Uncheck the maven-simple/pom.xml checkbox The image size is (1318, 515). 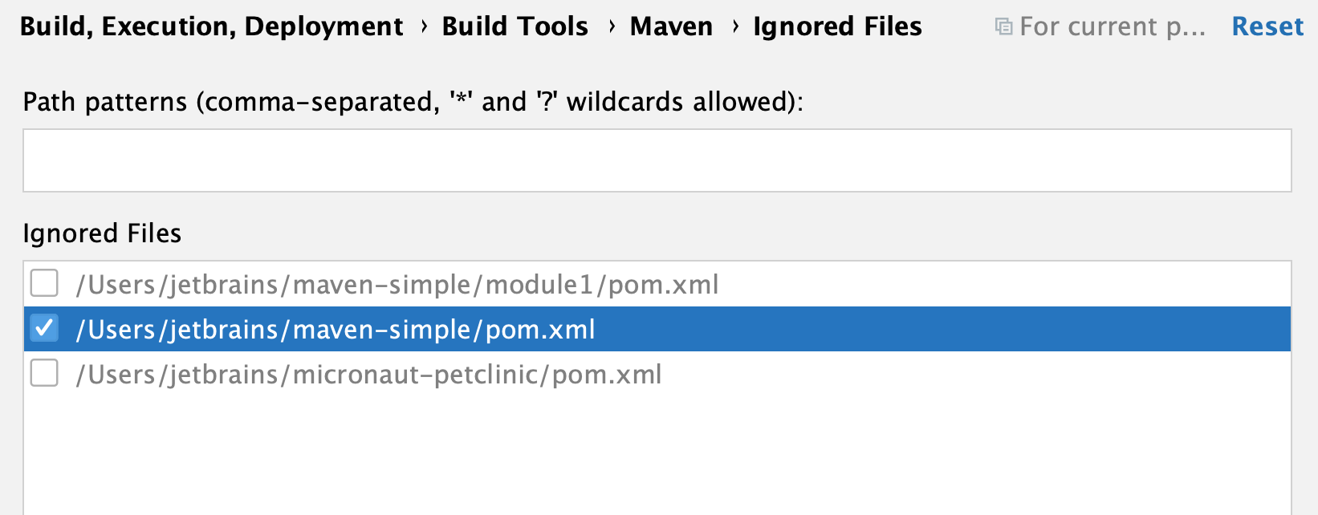[44, 328]
